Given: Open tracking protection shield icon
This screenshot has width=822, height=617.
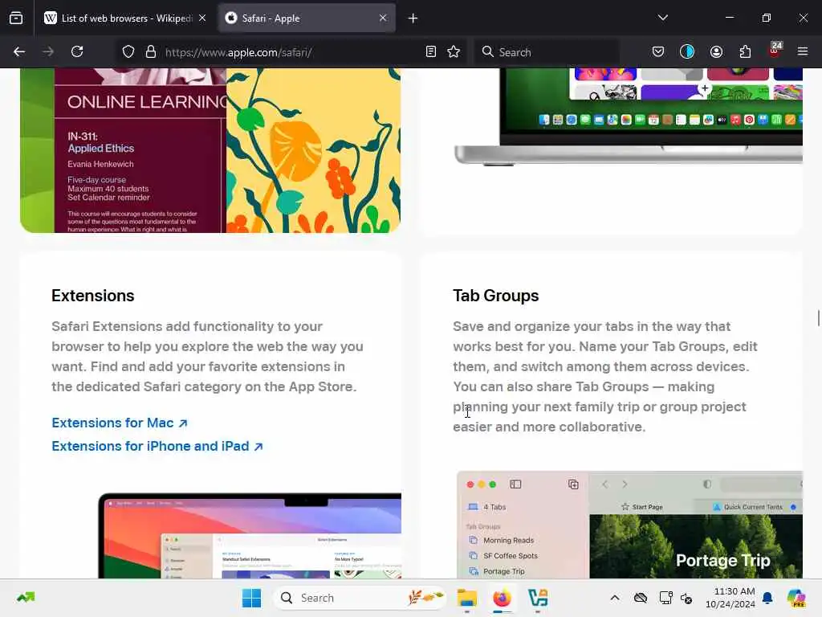Looking at the screenshot, I should (128, 51).
